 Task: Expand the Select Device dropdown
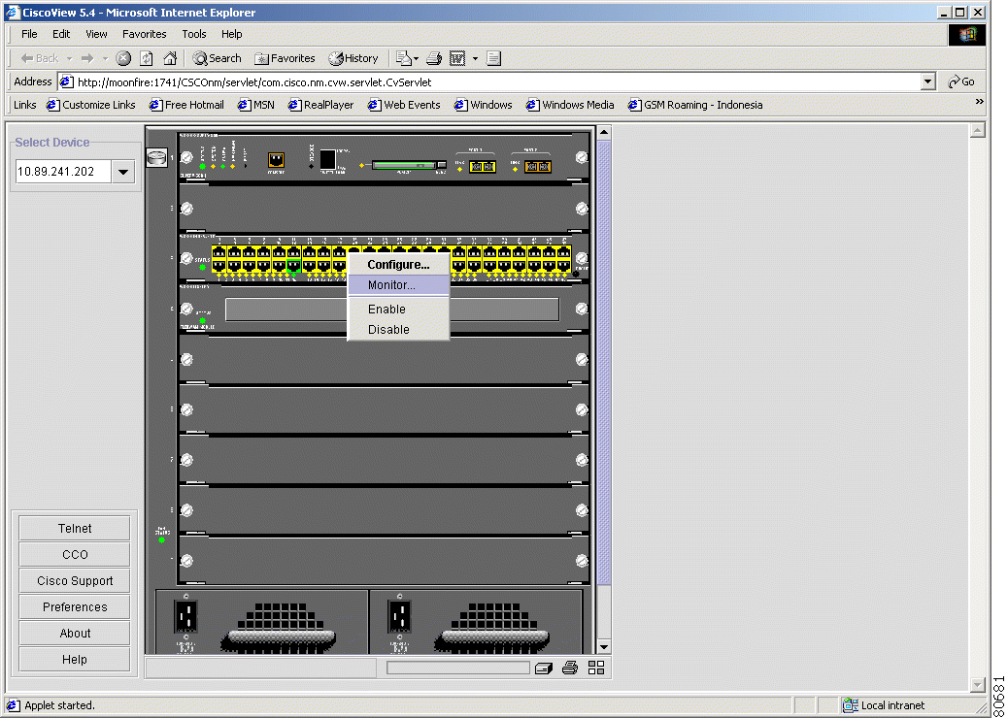click(x=123, y=173)
